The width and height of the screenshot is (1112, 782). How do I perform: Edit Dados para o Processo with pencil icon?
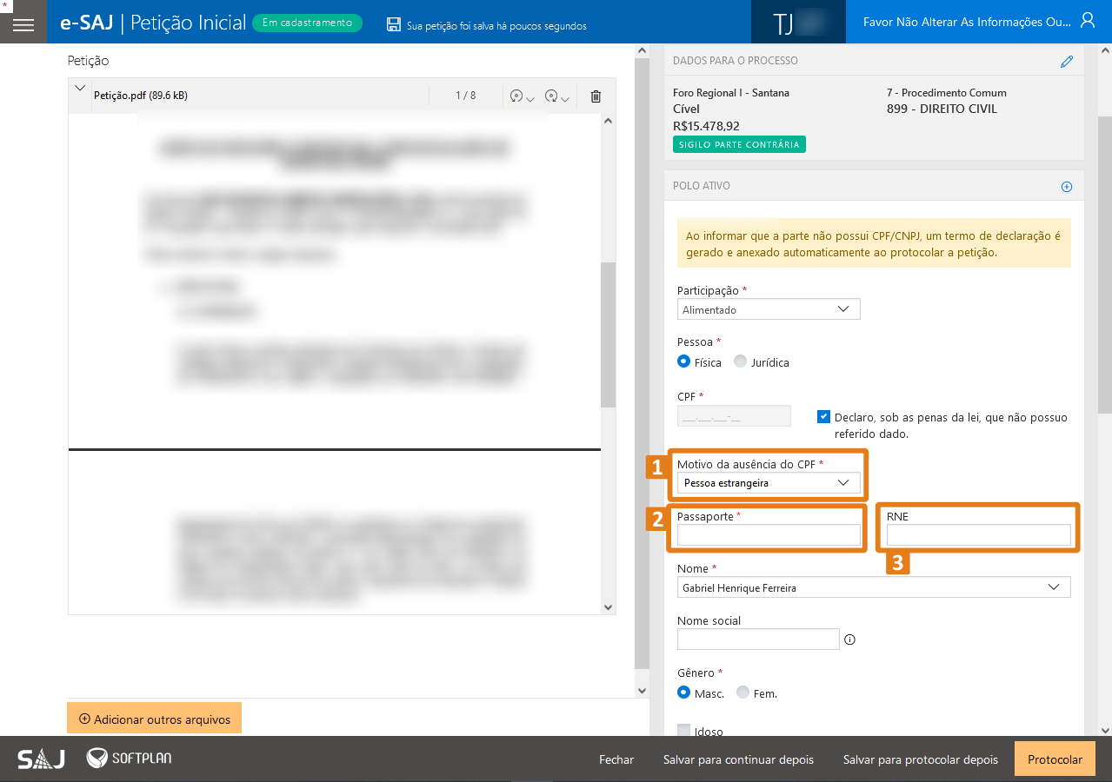[x=1067, y=62]
